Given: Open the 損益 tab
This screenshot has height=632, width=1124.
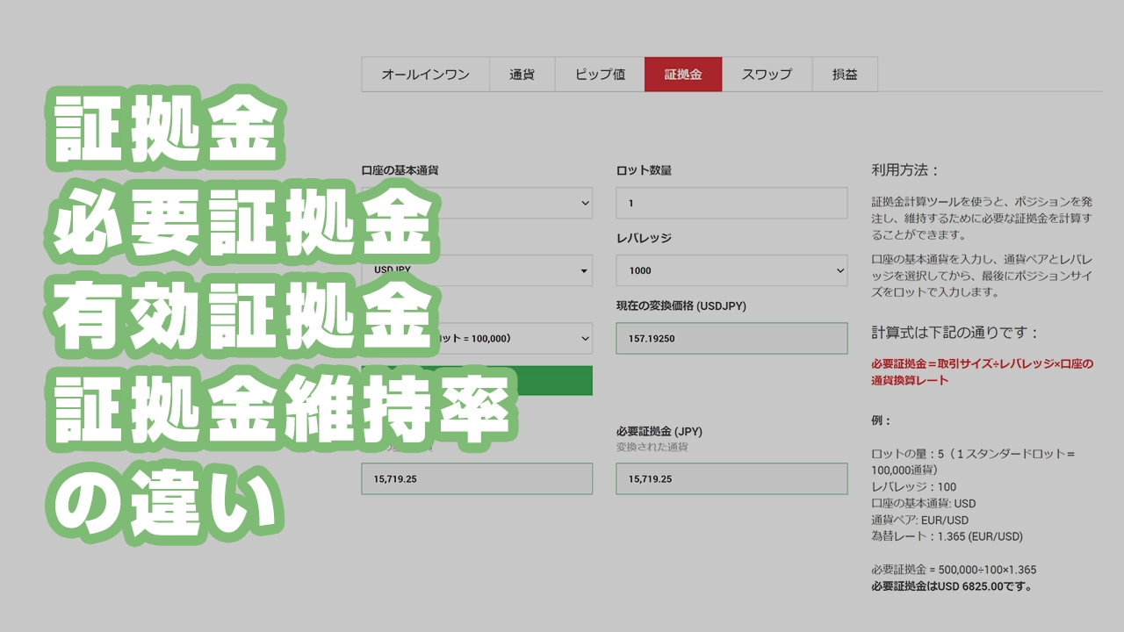Looking at the screenshot, I should pos(845,75).
